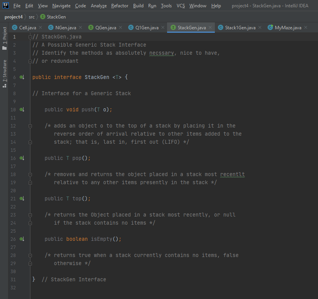
Task: Close the MyMaze.java tab
Action: [306, 27]
